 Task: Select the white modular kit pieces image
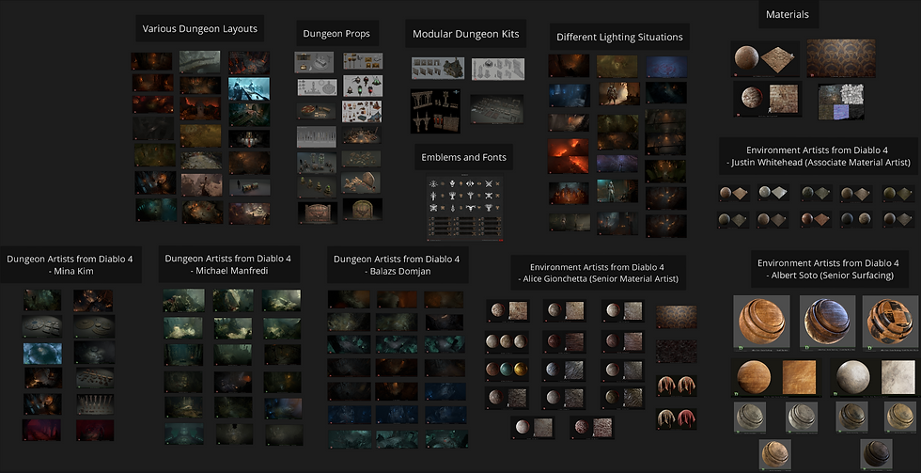[x=498, y=70]
